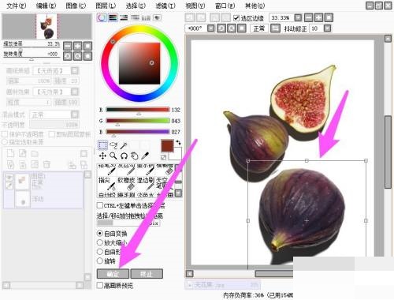Click the R red channel slider
394x300 pixels.
(138, 110)
